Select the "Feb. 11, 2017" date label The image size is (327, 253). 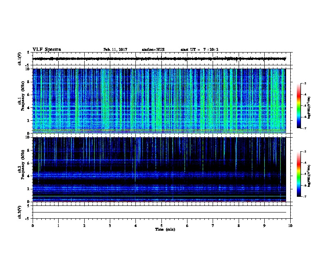pyautogui.click(x=115, y=50)
